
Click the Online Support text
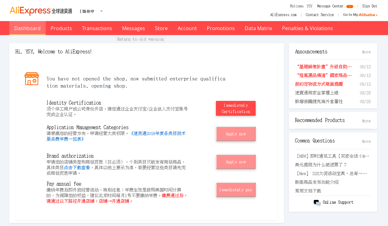tap(338, 202)
